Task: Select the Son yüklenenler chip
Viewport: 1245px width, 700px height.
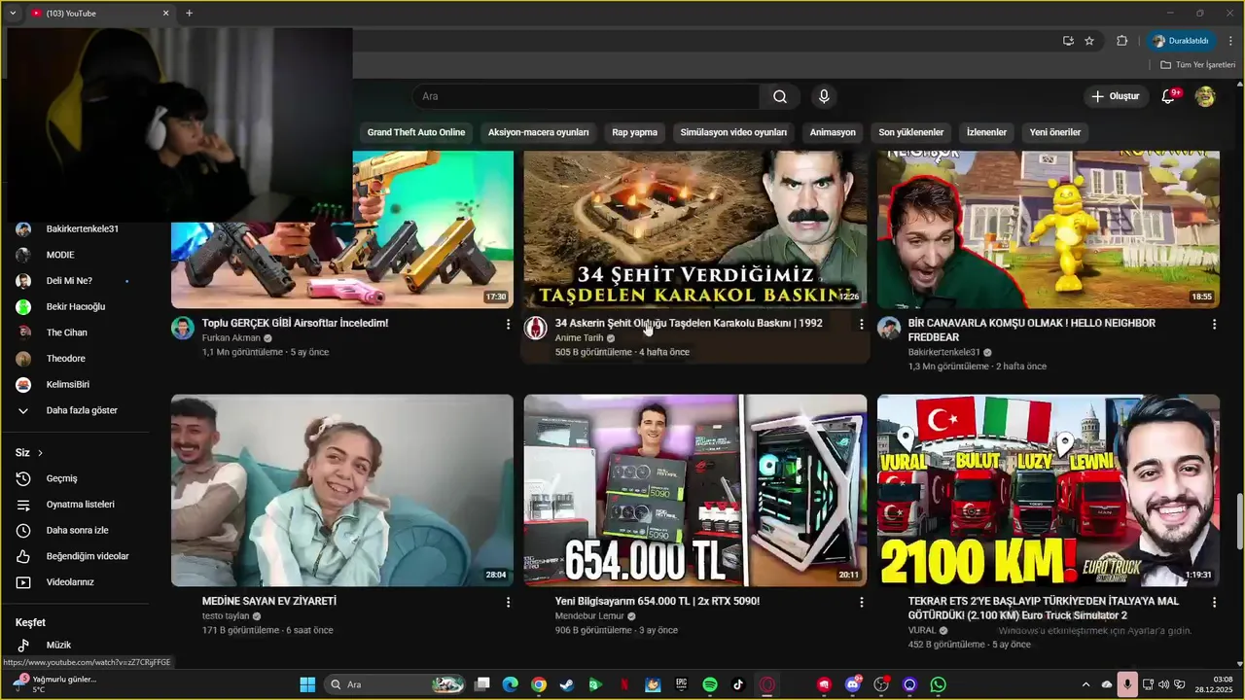Action: click(x=911, y=132)
